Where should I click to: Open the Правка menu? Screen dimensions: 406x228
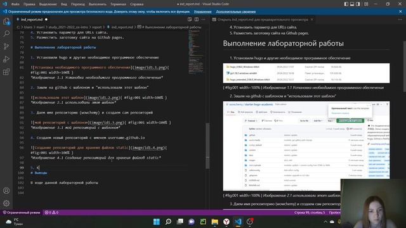(x=29, y=4)
